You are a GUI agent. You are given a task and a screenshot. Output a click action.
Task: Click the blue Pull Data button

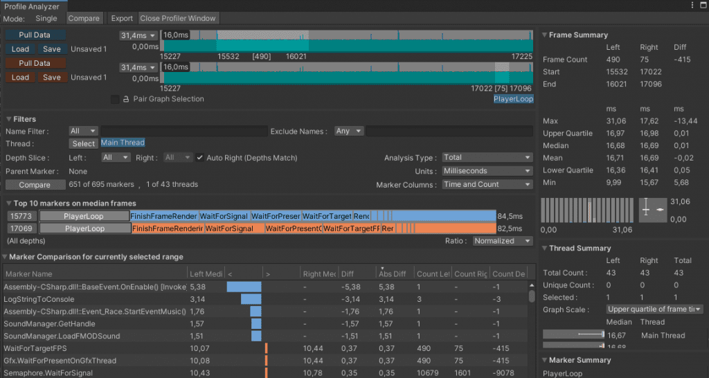(36, 35)
